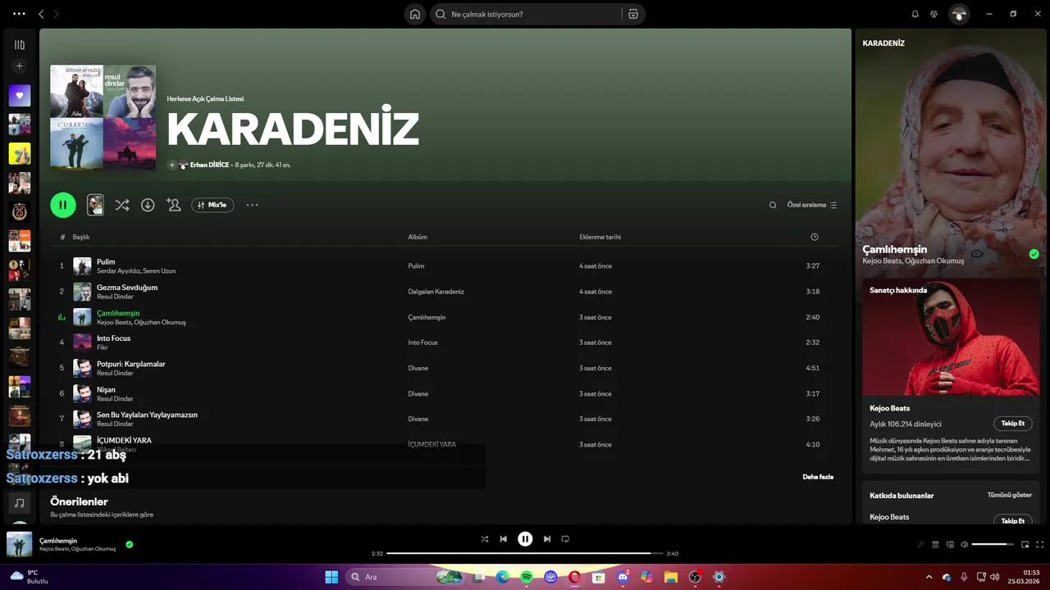1050x590 pixels.
Task: Sort by the duration clock icon
Action: click(815, 237)
